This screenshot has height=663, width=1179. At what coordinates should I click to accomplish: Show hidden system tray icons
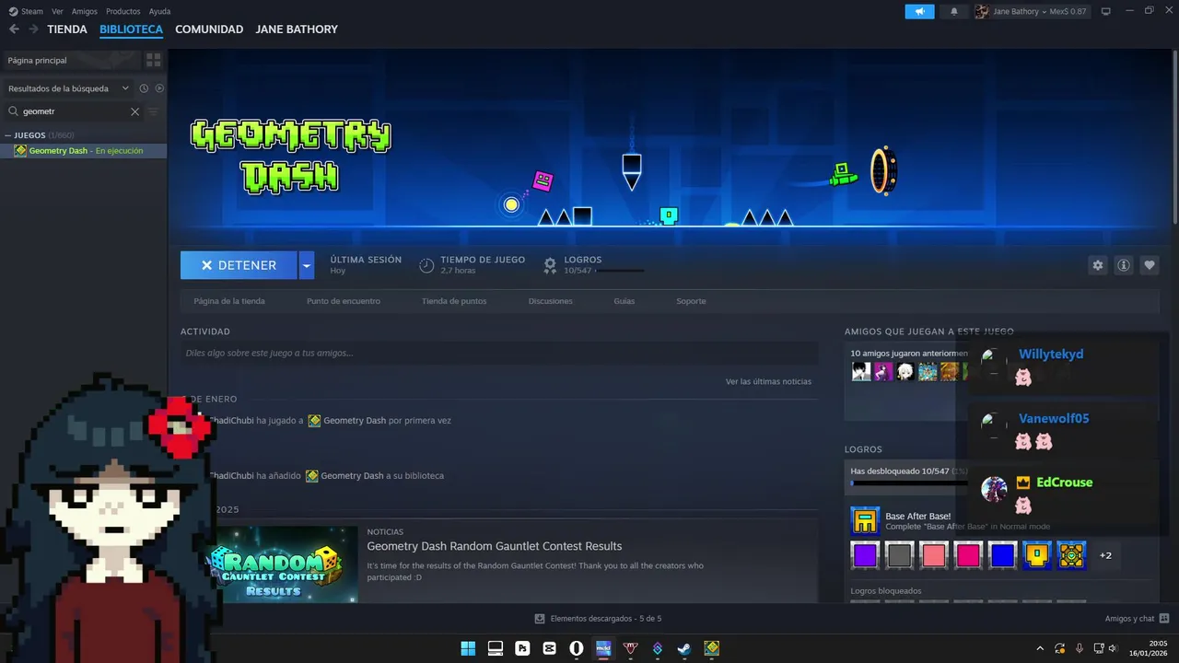coord(1041,648)
